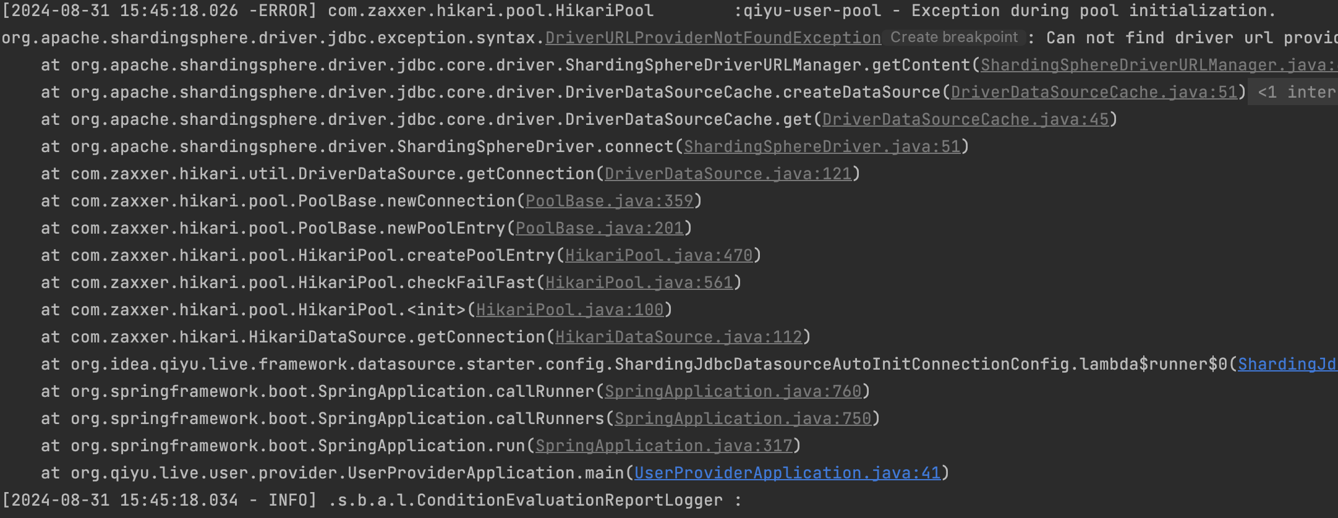
Task: Click 'ShardingJdbcDatasourceAutoInitConnectionConfig.lambda$runner$0' text
Action: pos(921,364)
